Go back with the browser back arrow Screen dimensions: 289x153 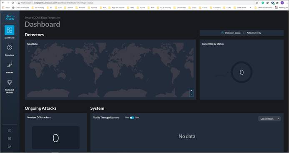[3, 3]
